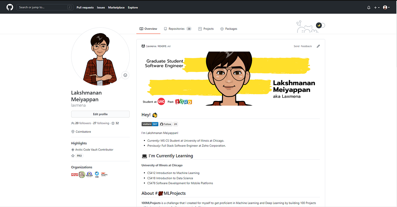Open the Projects tab

(x=206, y=29)
